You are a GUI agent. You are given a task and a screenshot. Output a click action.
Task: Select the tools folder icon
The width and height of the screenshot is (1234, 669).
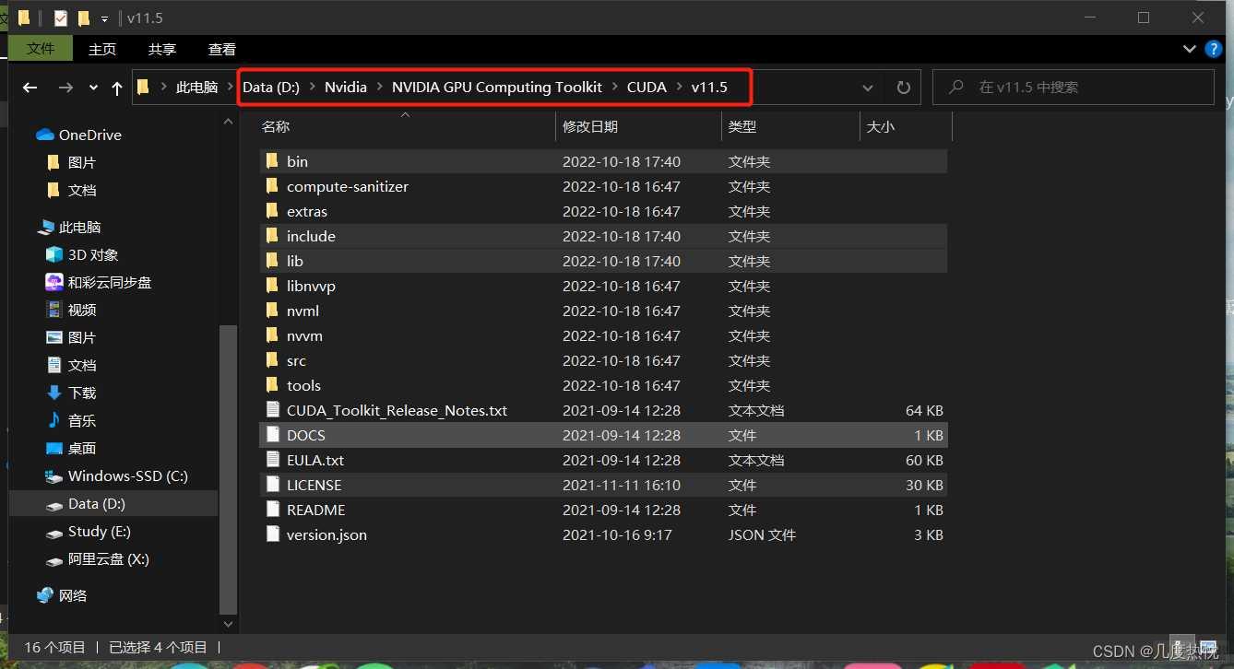(x=272, y=385)
